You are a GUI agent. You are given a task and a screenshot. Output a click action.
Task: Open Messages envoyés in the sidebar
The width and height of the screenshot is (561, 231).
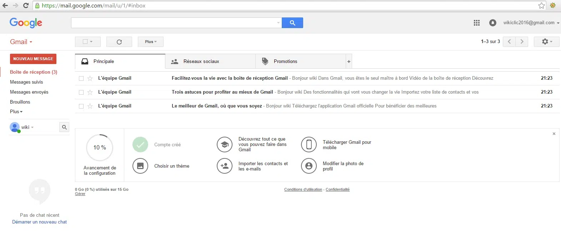tap(29, 92)
